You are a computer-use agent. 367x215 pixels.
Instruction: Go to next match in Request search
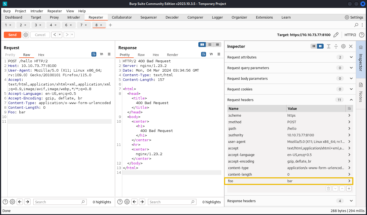click(27, 202)
